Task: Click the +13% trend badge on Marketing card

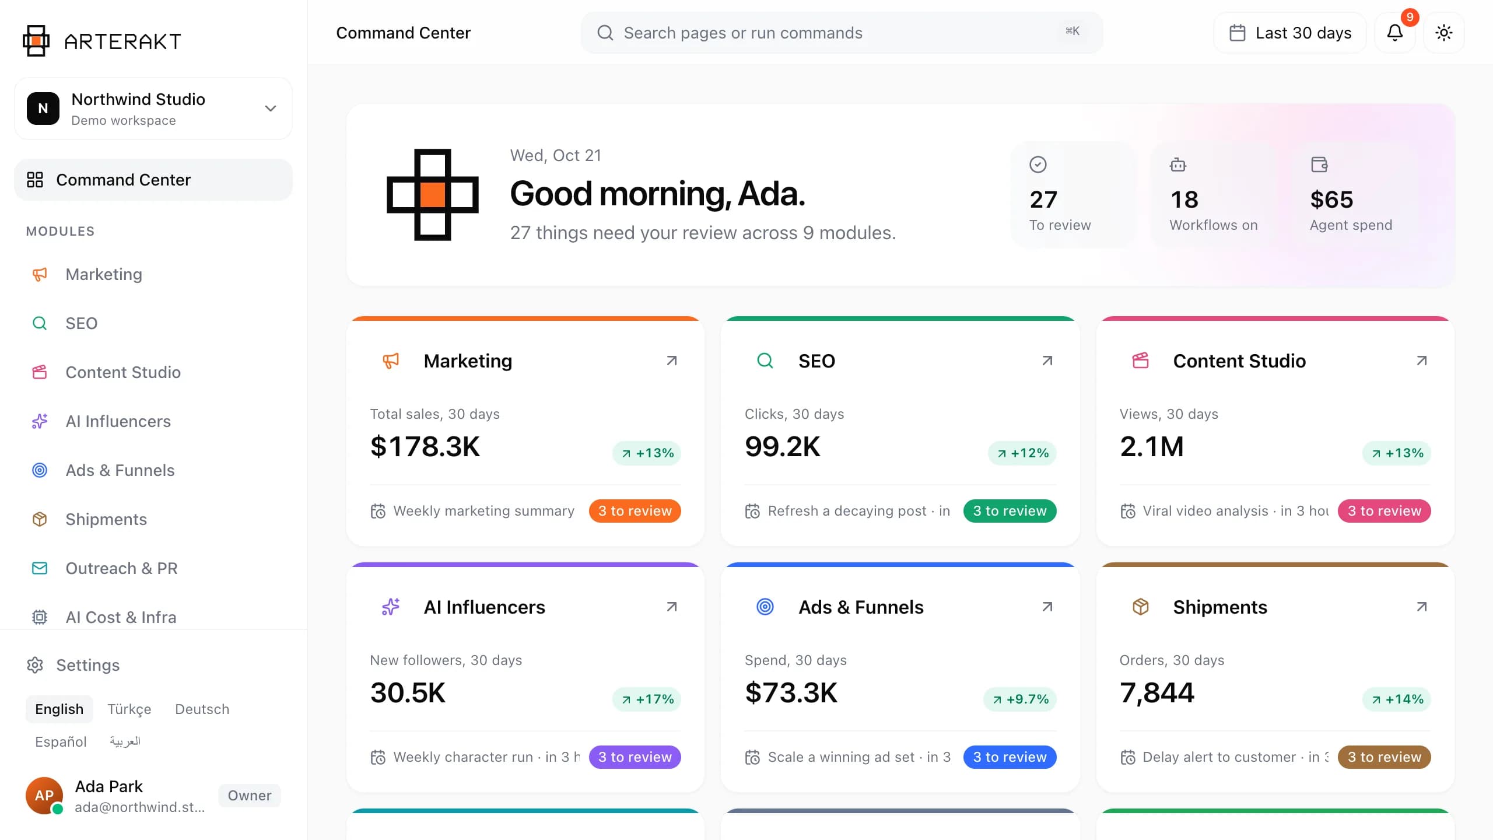Action: point(647,453)
